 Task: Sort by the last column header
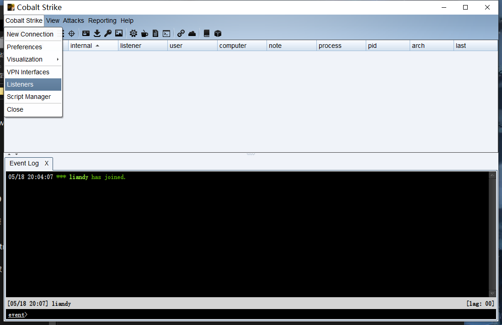click(475, 46)
